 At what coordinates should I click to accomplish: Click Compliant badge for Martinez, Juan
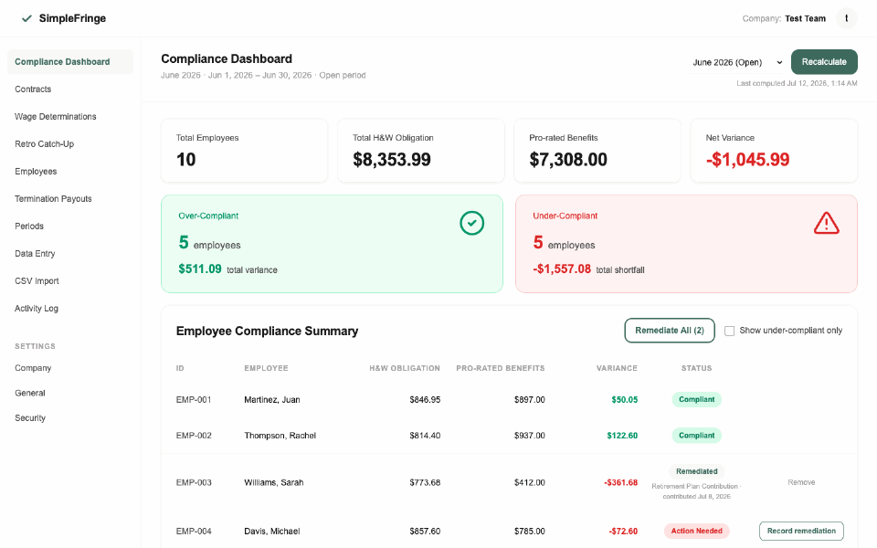click(x=696, y=399)
